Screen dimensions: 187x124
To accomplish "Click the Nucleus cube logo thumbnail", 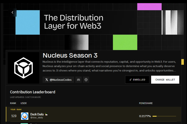I will click(x=23, y=68).
